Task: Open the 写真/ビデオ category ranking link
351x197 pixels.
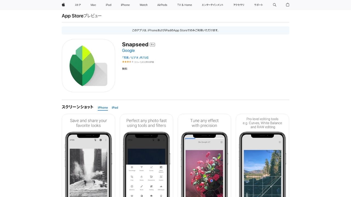Action: [x=135, y=58]
